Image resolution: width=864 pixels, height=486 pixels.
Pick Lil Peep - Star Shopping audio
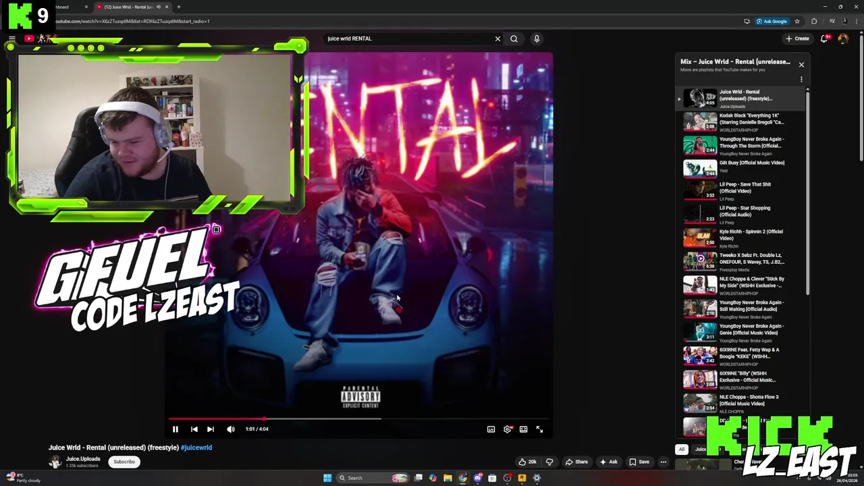(x=740, y=215)
